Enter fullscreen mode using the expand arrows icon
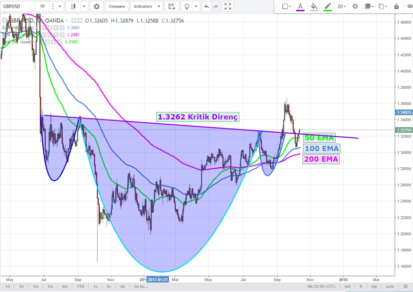Image resolution: width=413 pixels, height=292 pixels. (228, 6)
